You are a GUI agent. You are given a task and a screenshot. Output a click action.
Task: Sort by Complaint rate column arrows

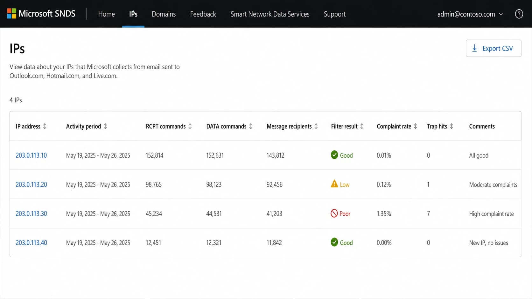[x=416, y=126]
